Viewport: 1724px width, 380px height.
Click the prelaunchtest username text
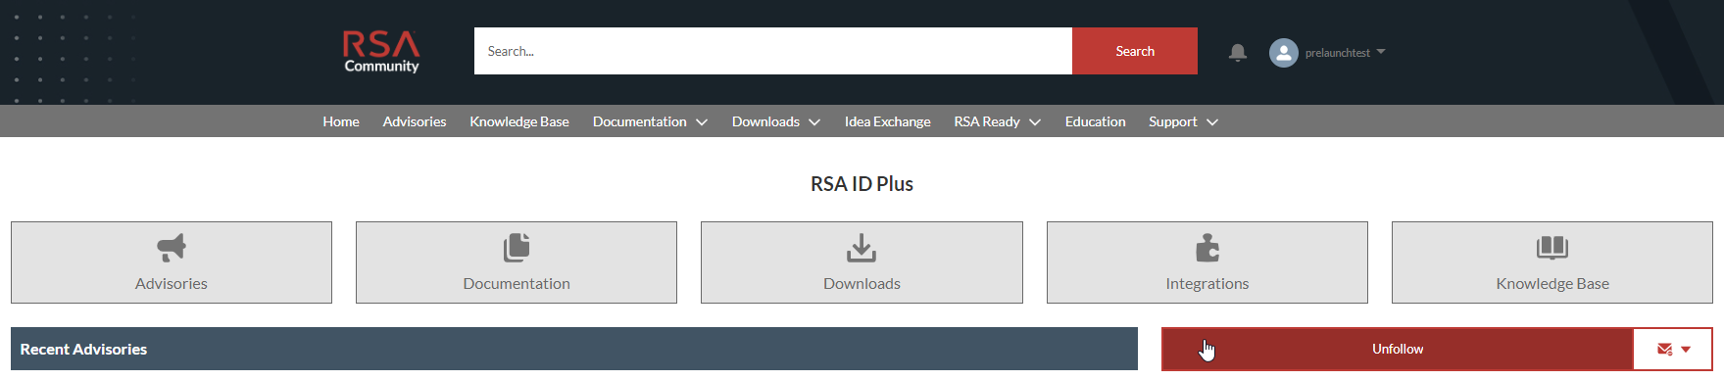pos(1338,53)
